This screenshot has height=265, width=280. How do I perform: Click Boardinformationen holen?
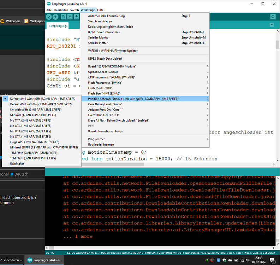point(105,131)
